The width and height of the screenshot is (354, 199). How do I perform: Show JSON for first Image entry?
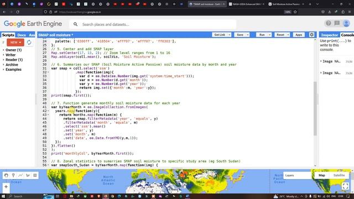point(349,61)
